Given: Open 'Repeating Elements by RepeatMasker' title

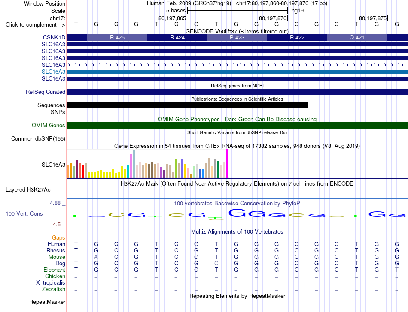Looking at the screenshot, I should [237, 296].
